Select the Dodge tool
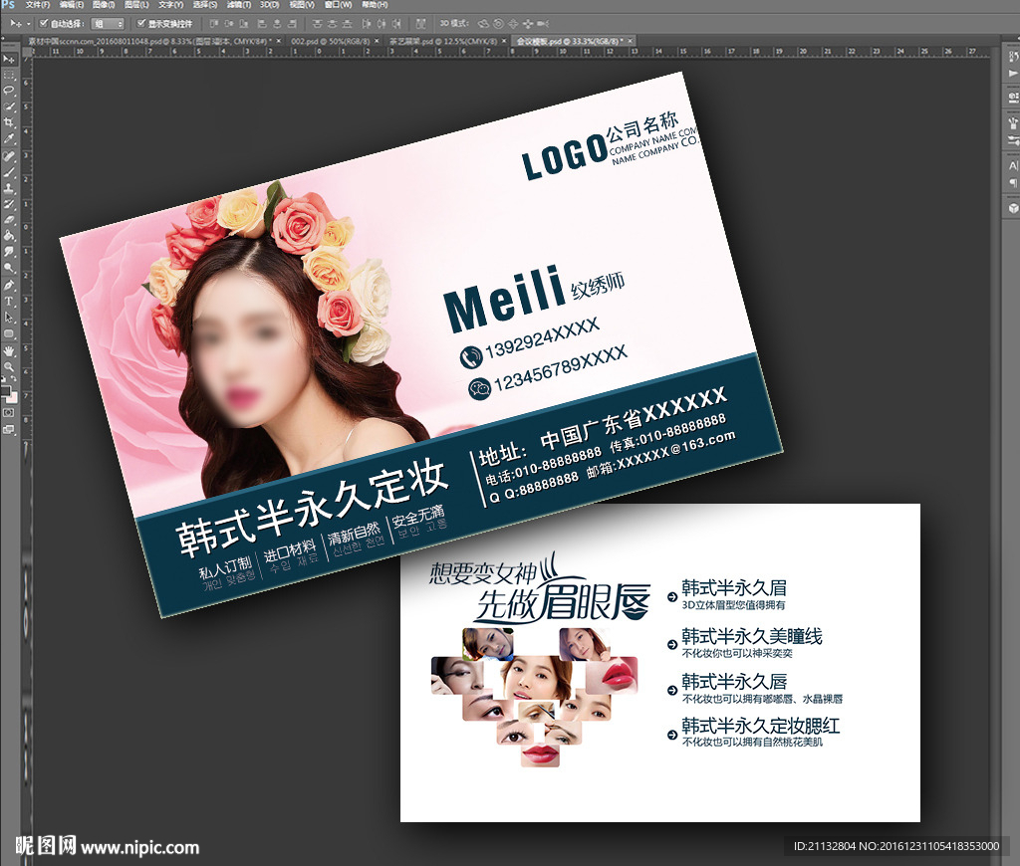This screenshot has height=866, width=1020. 8,268
